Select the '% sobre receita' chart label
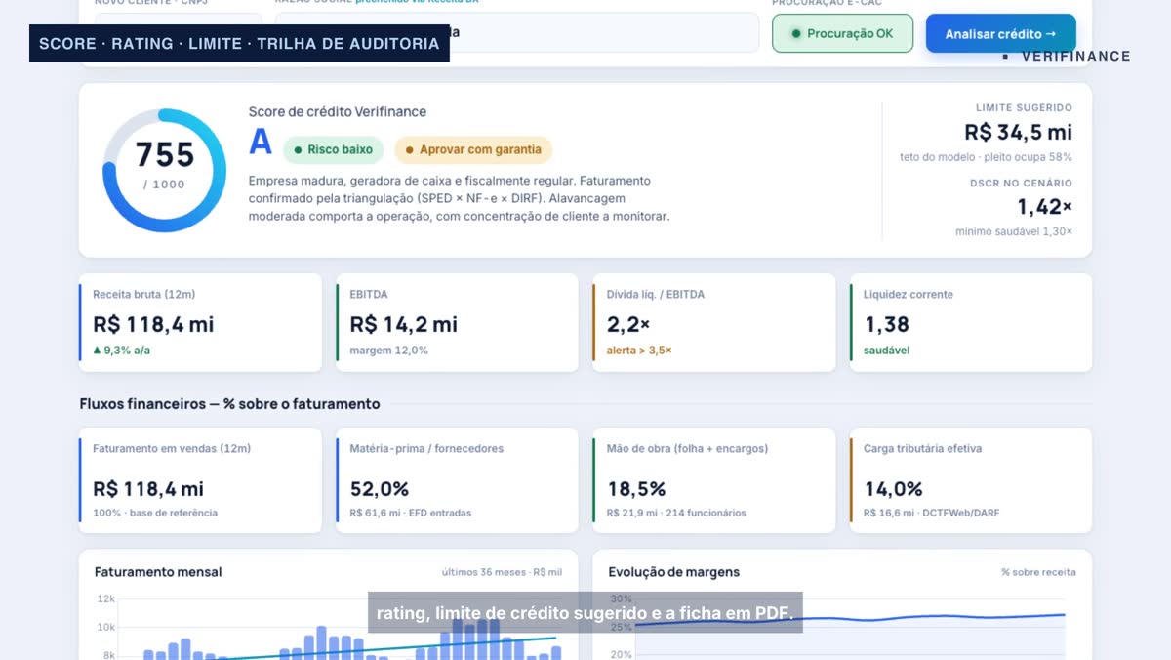The height and width of the screenshot is (660, 1171). pos(1038,572)
